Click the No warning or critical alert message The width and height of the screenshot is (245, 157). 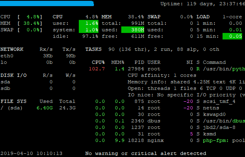point(146,154)
